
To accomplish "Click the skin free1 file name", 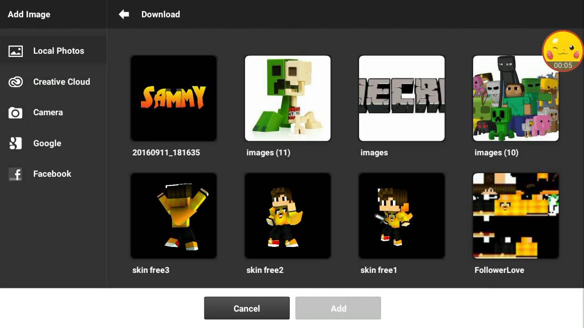I will point(379,270).
